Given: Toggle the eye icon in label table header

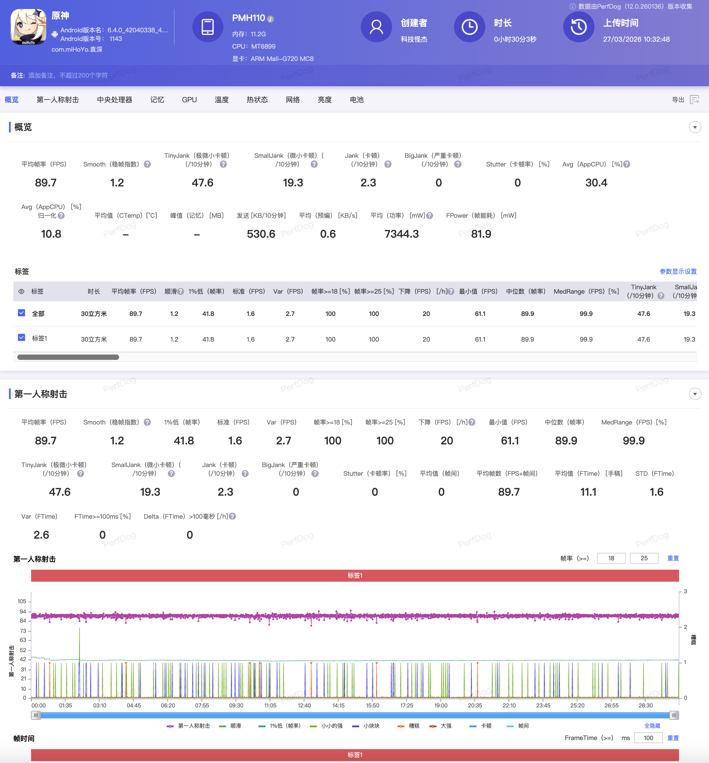Looking at the screenshot, I should (22, 292).
